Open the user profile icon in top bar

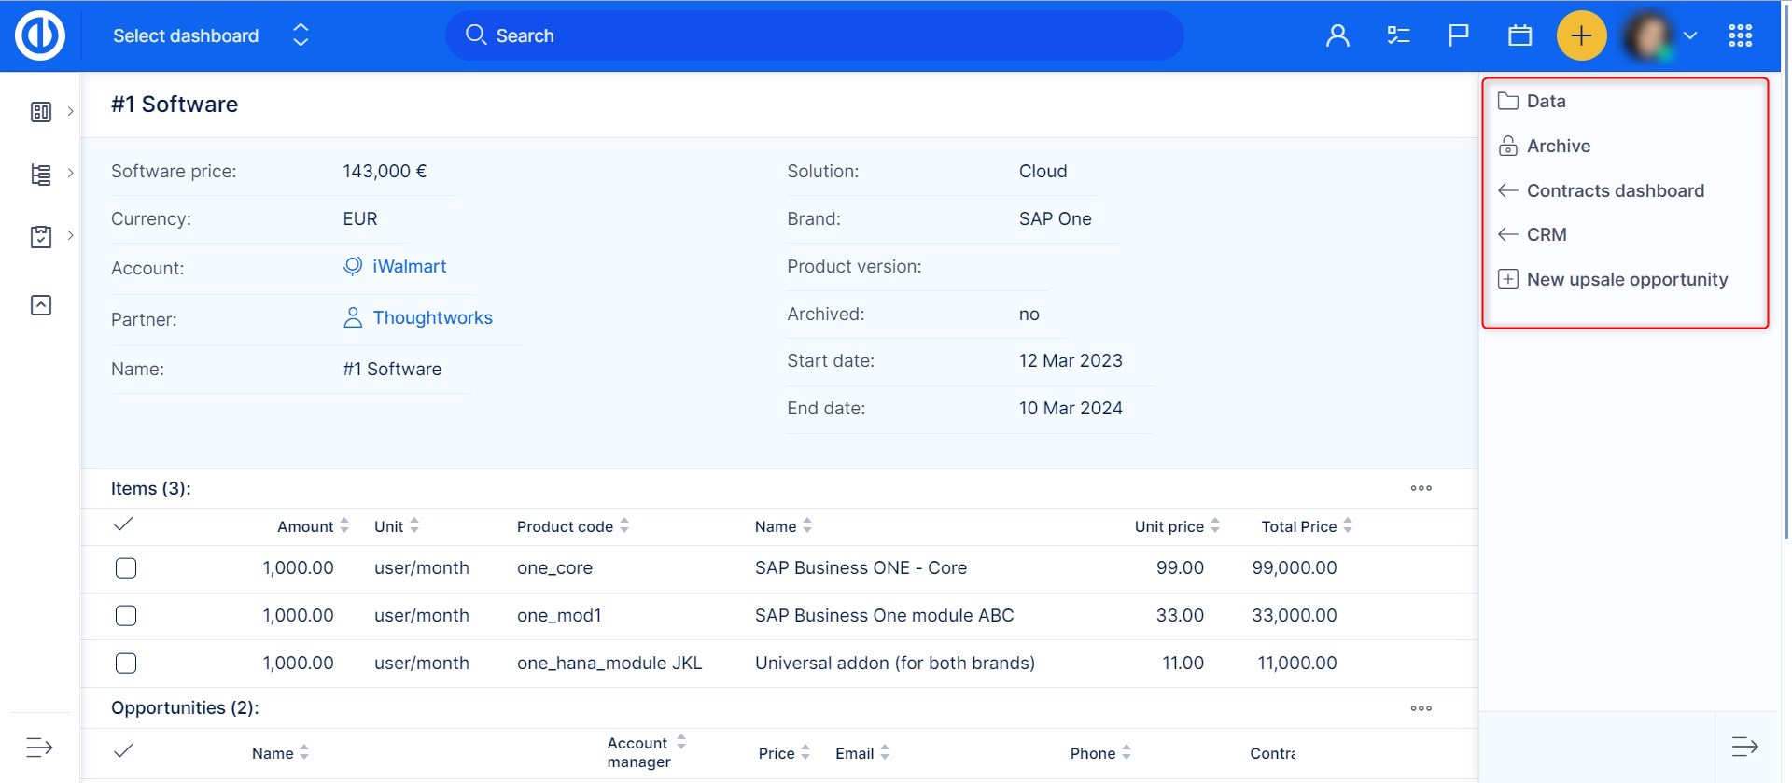pos(1337,35)
